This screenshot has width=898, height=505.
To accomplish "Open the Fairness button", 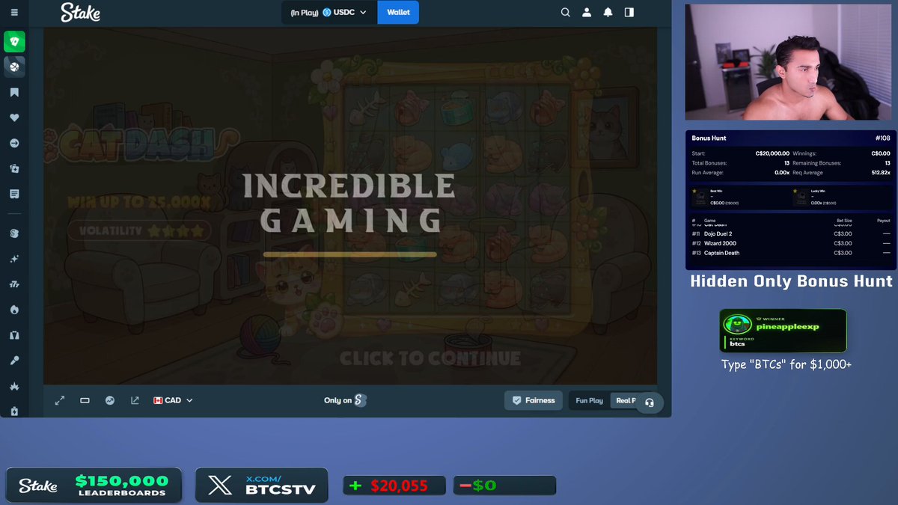I will (x=534, y=400).
